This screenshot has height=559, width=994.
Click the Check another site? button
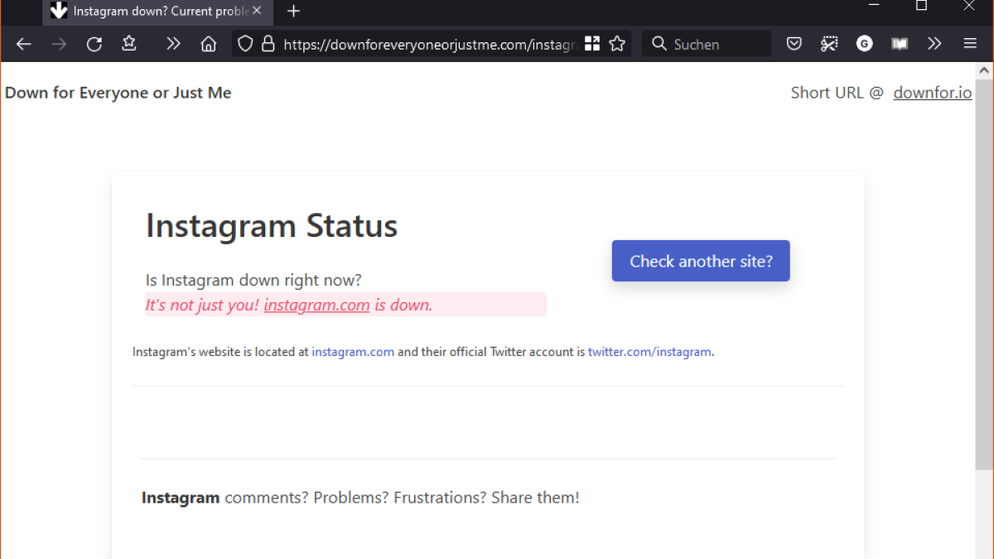coord(701,261)
